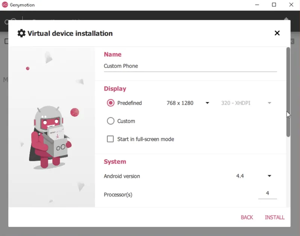Screen dimensions: 300x236
Task: Close the Virtual device installation dialog
Action: [277, 33]
